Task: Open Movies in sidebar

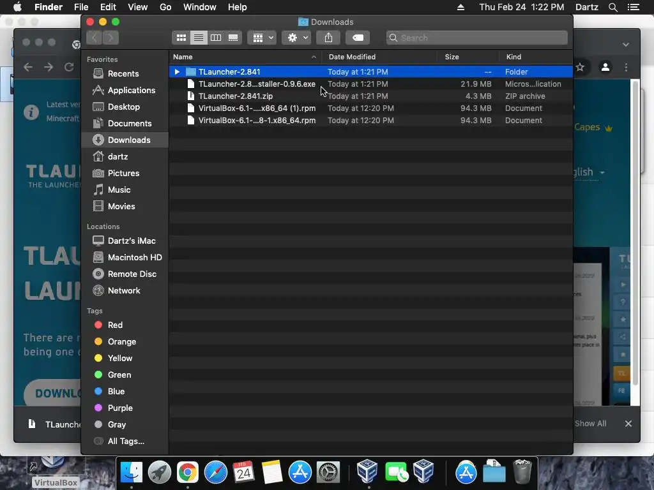Action: 125,206
